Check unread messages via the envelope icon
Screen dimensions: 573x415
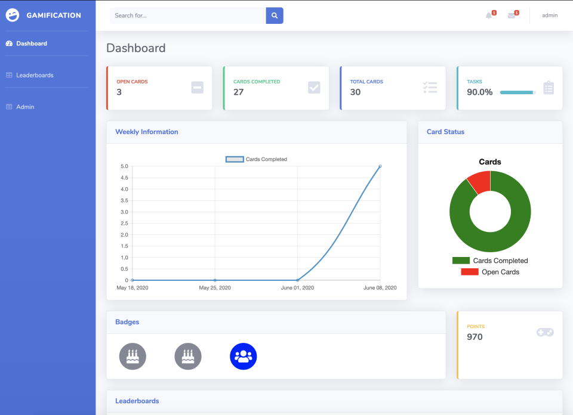click(512, 15)
